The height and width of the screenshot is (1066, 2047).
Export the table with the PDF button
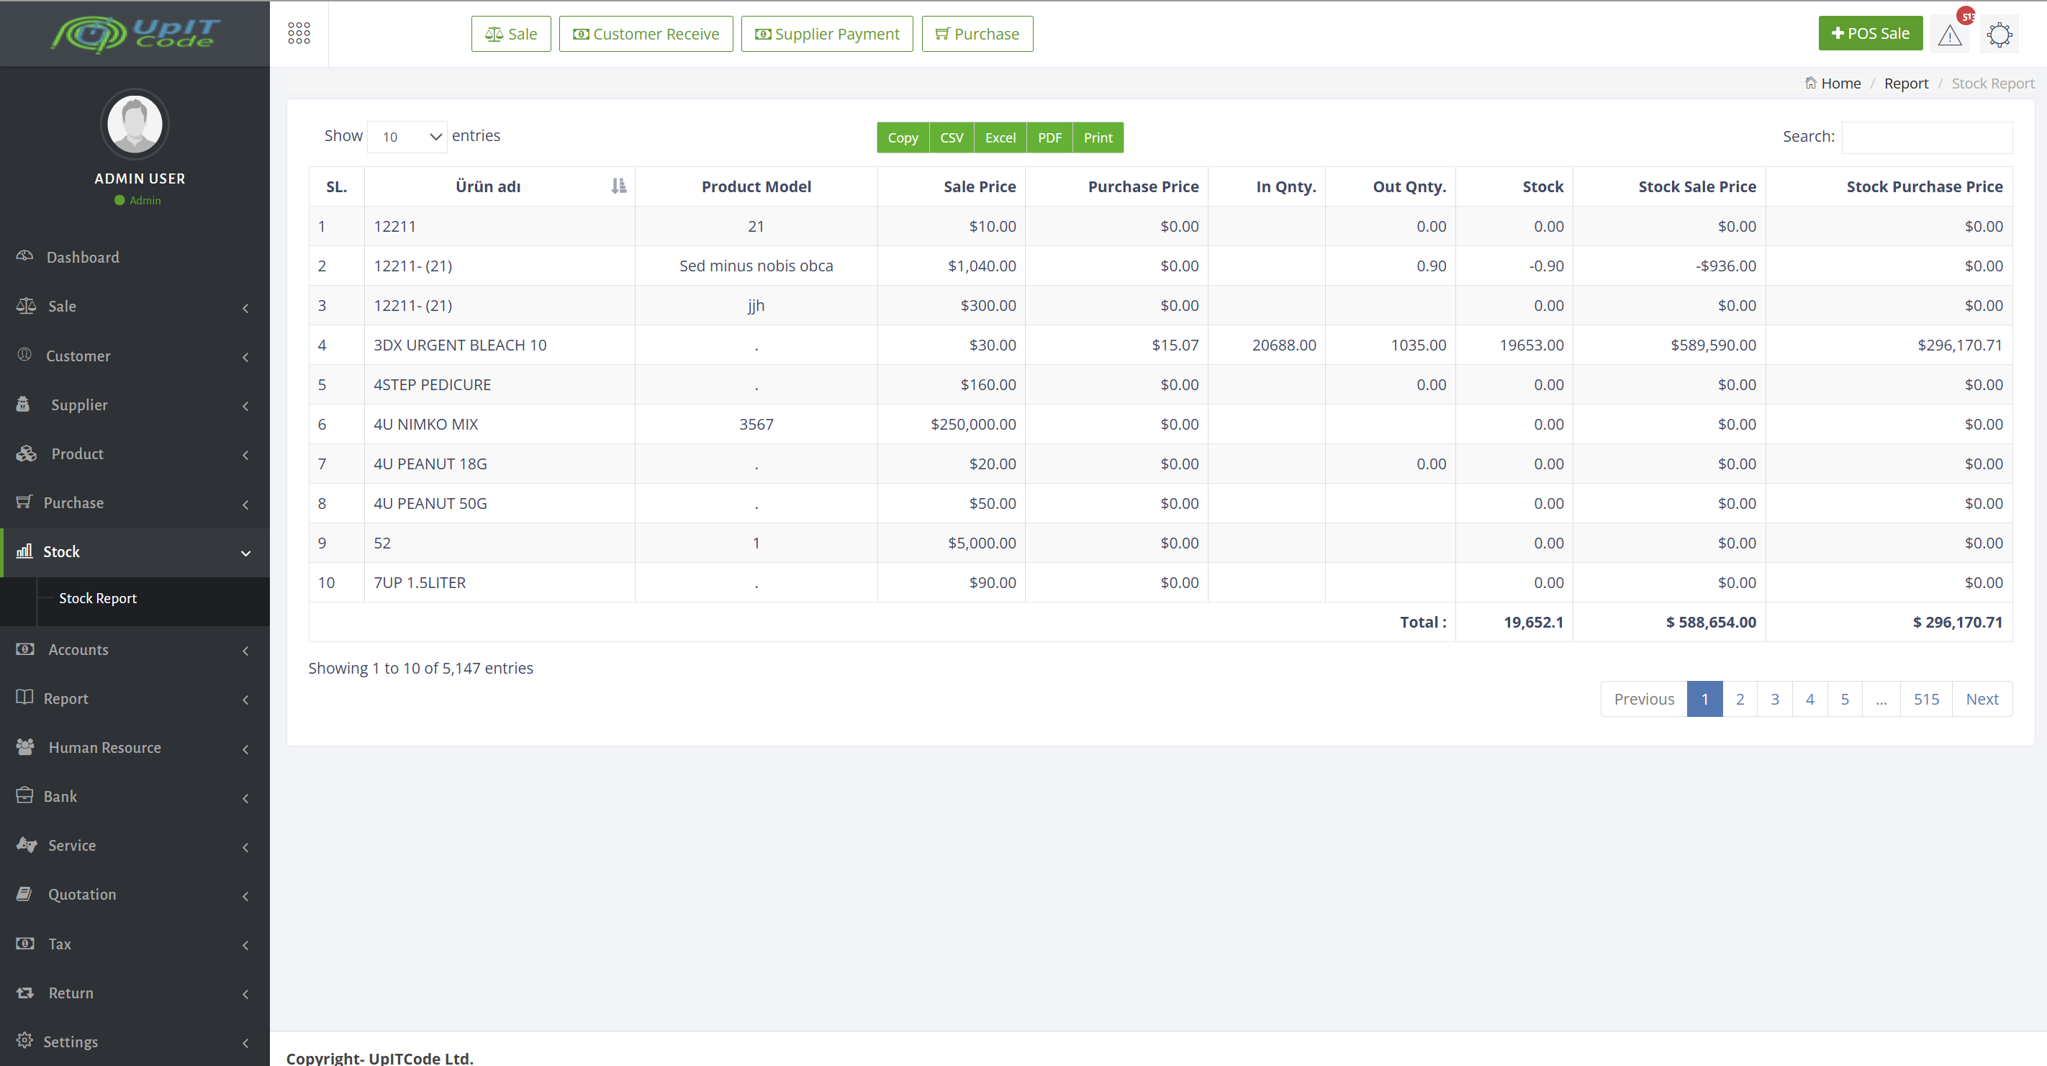pos(1049,137)
